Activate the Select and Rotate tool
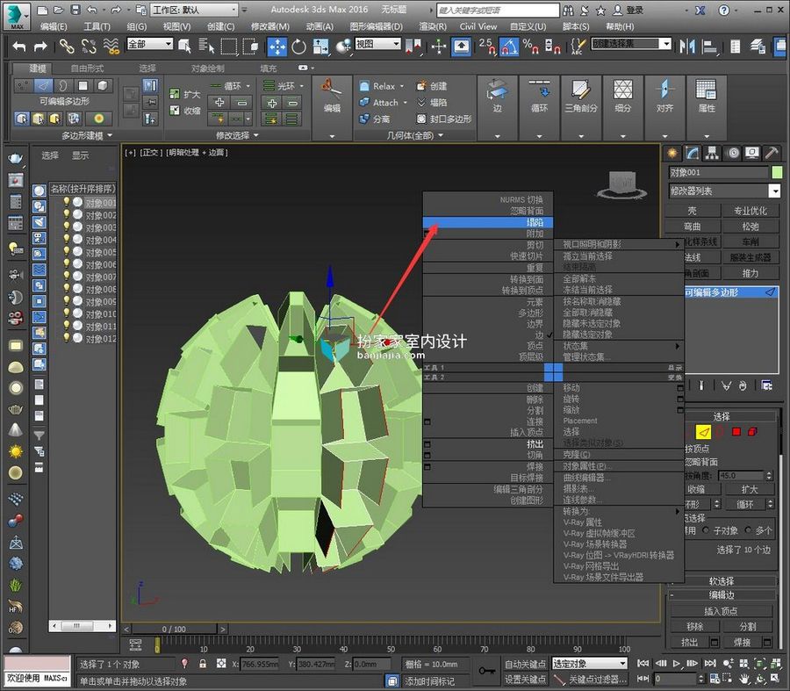 point(298,47)
